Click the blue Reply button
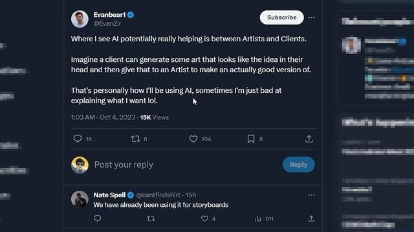 pyautogui.click(x=298, y=165)
